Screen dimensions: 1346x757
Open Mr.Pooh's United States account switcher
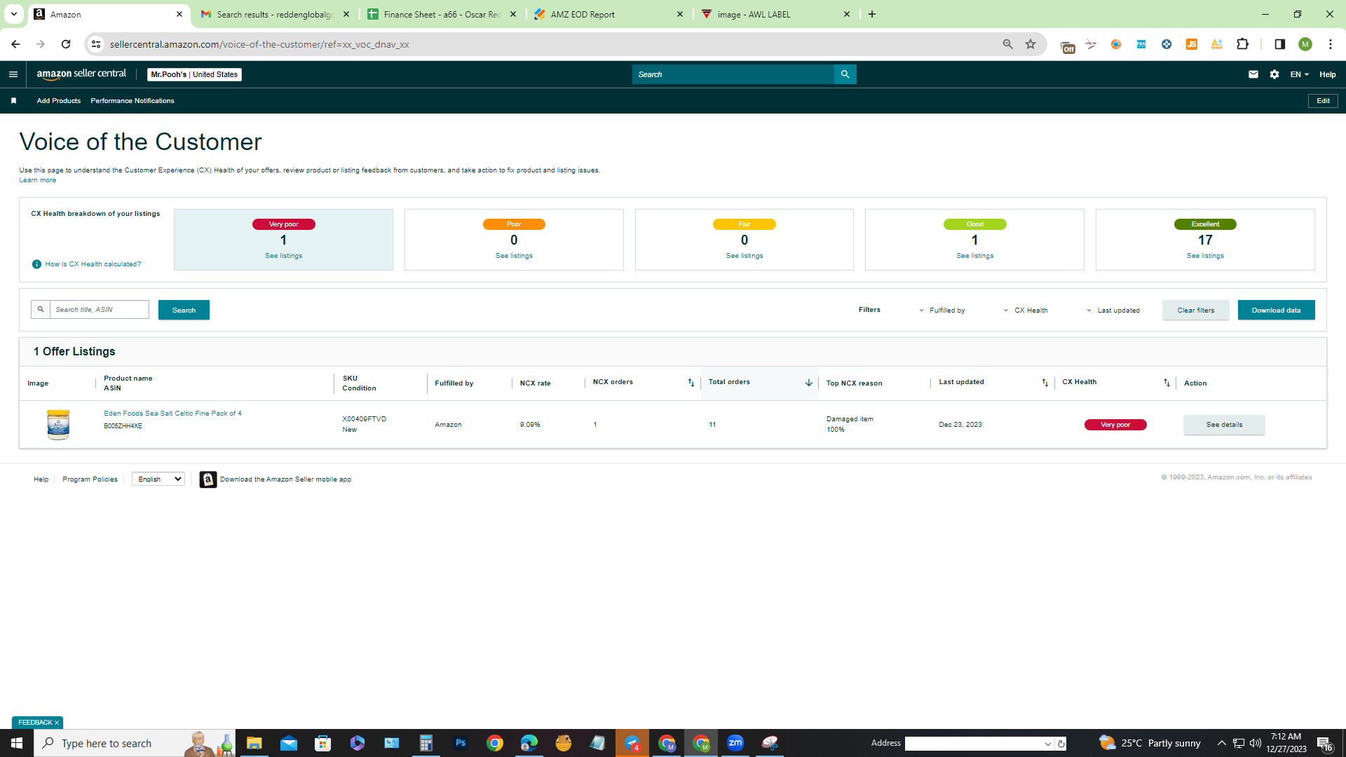tap(194, 74)
